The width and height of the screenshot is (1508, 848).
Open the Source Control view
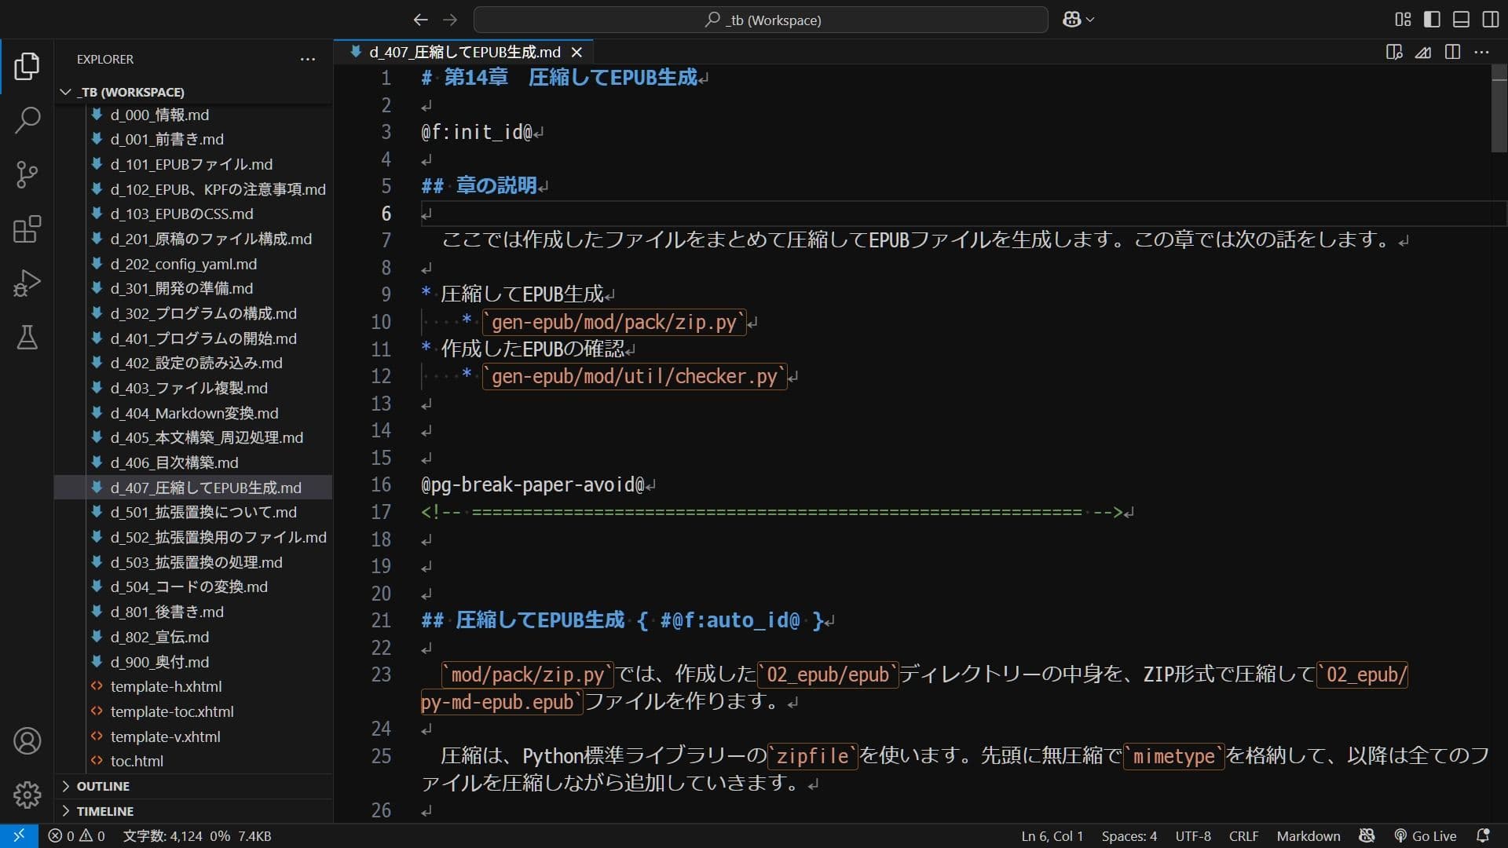click(27, 174)
